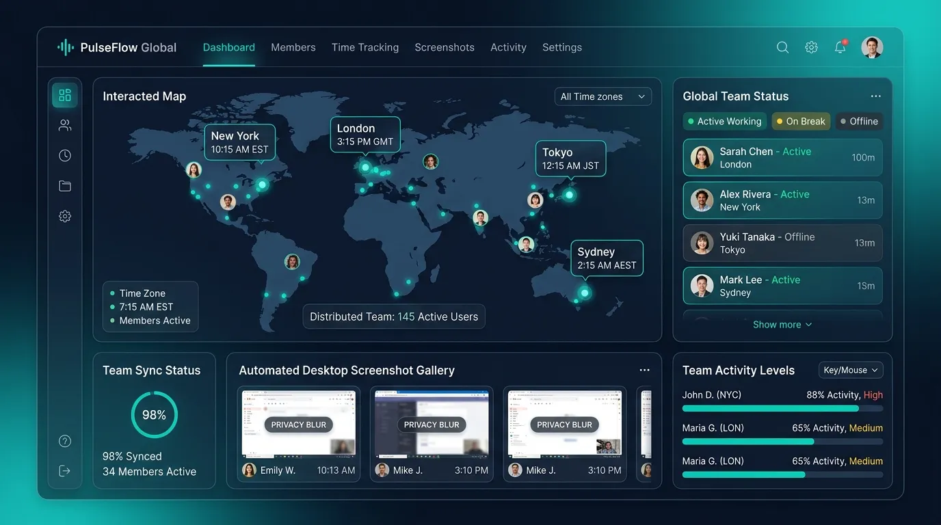Click the PulseFlow Global waveform logo
This screenshot has width=941, height=525.
click(66, 47)
